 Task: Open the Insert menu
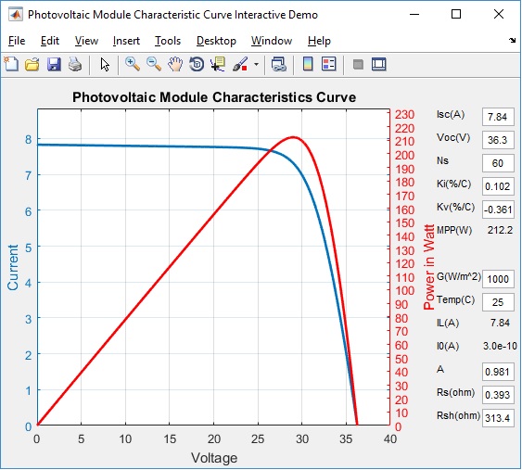[x=126, y=41]
